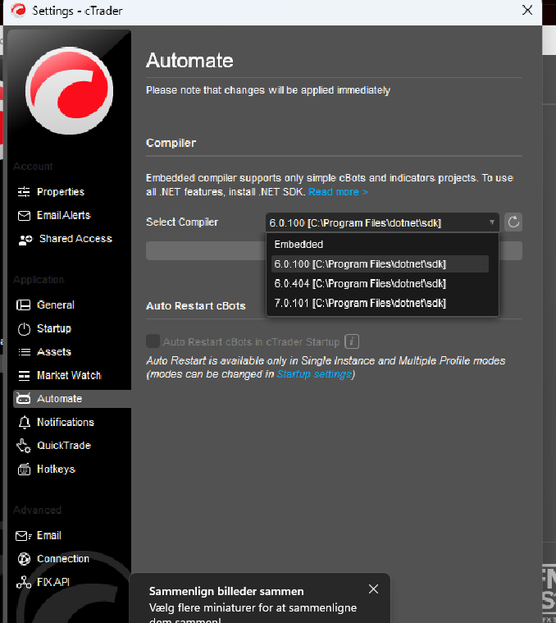Screen dimensions: 556x623
Task: Click the Hotkeys keyboard icon
Action: pyautogui.click(x=24, y=470)
